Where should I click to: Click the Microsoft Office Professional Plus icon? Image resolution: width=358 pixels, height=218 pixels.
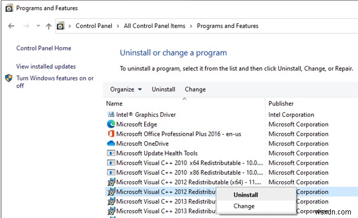tap(111, 134)
